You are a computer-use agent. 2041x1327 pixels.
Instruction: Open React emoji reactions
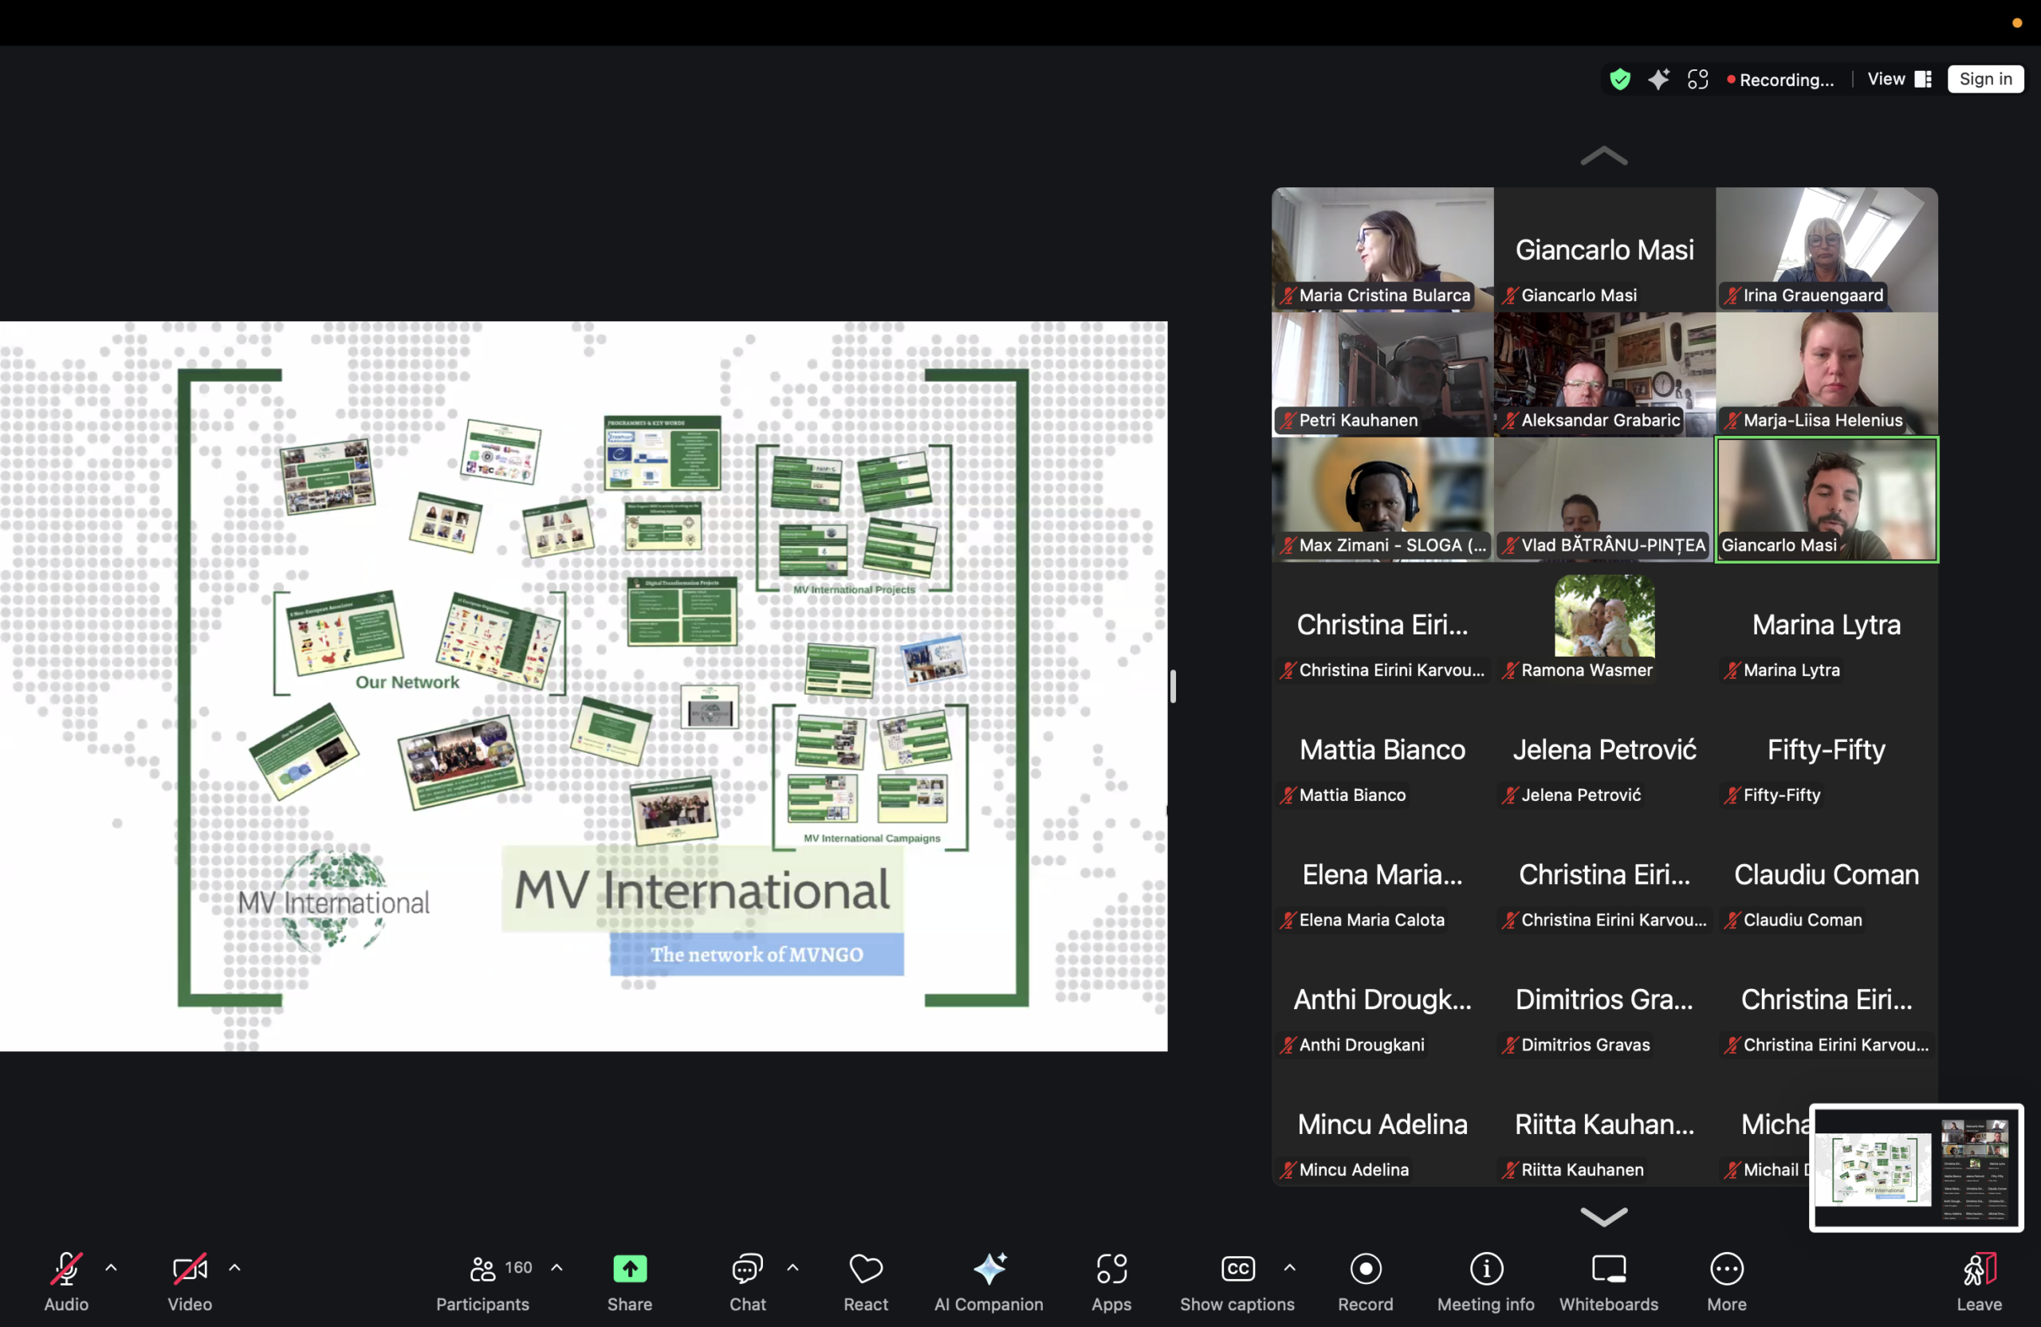(865, 1281)
